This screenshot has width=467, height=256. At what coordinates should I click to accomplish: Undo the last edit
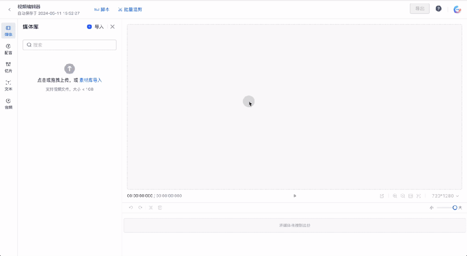[x=131, y=208]
